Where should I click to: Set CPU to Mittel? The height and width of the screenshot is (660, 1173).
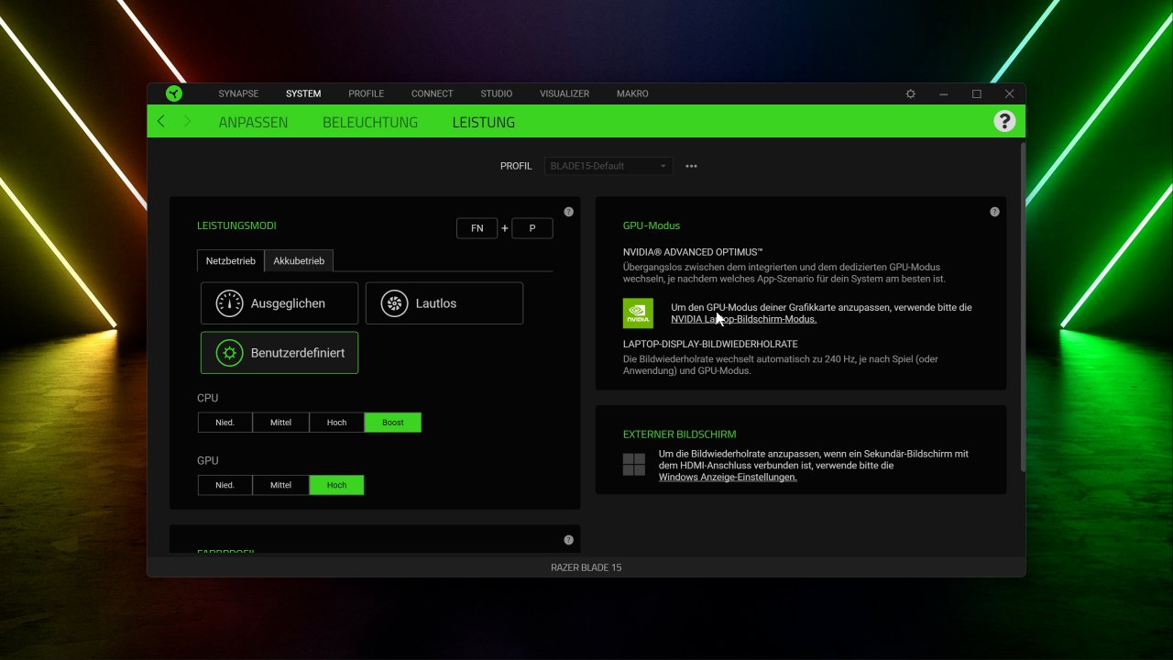(280, 423)
